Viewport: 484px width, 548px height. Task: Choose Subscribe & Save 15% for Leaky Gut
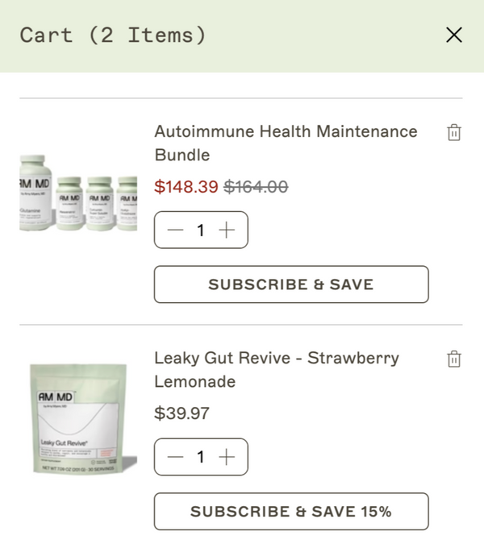pyautogui.click(x=290, y=512)
